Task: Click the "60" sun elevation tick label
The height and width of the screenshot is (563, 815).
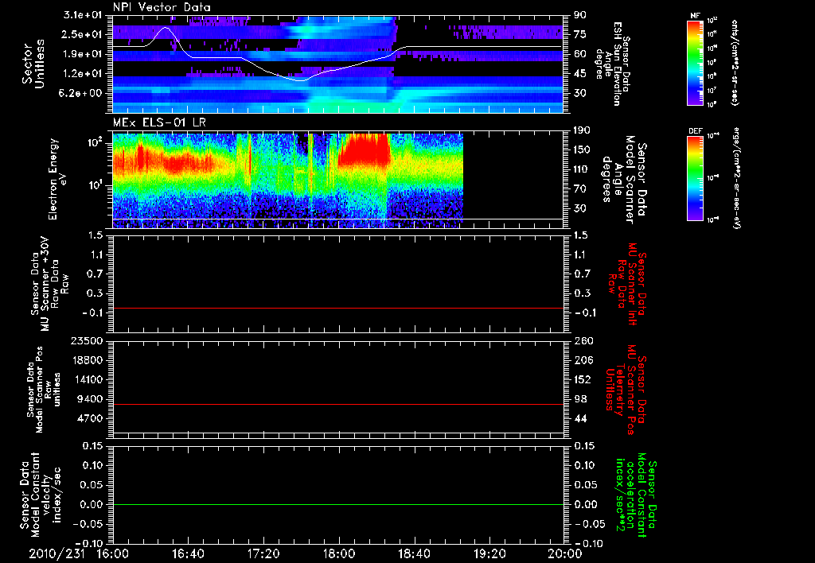Action: (x=580, y=54)
